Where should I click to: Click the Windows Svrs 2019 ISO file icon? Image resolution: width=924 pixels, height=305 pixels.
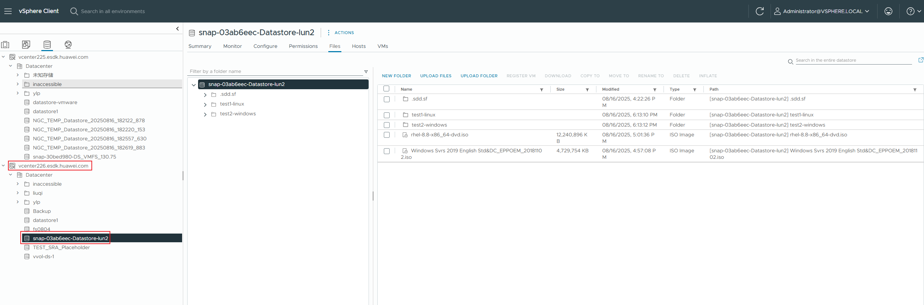coord(405,151)
